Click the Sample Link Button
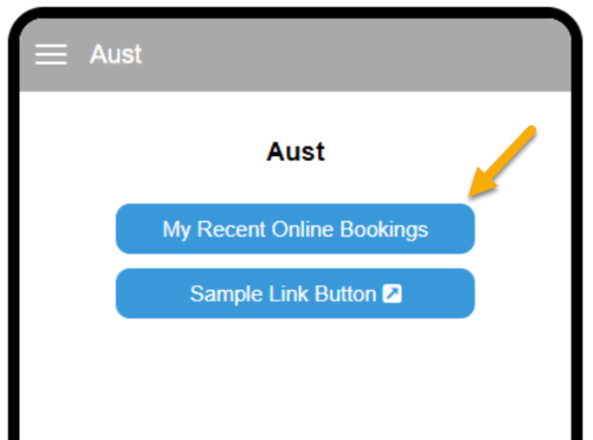593x440 pixels. [x=295, y=293]
